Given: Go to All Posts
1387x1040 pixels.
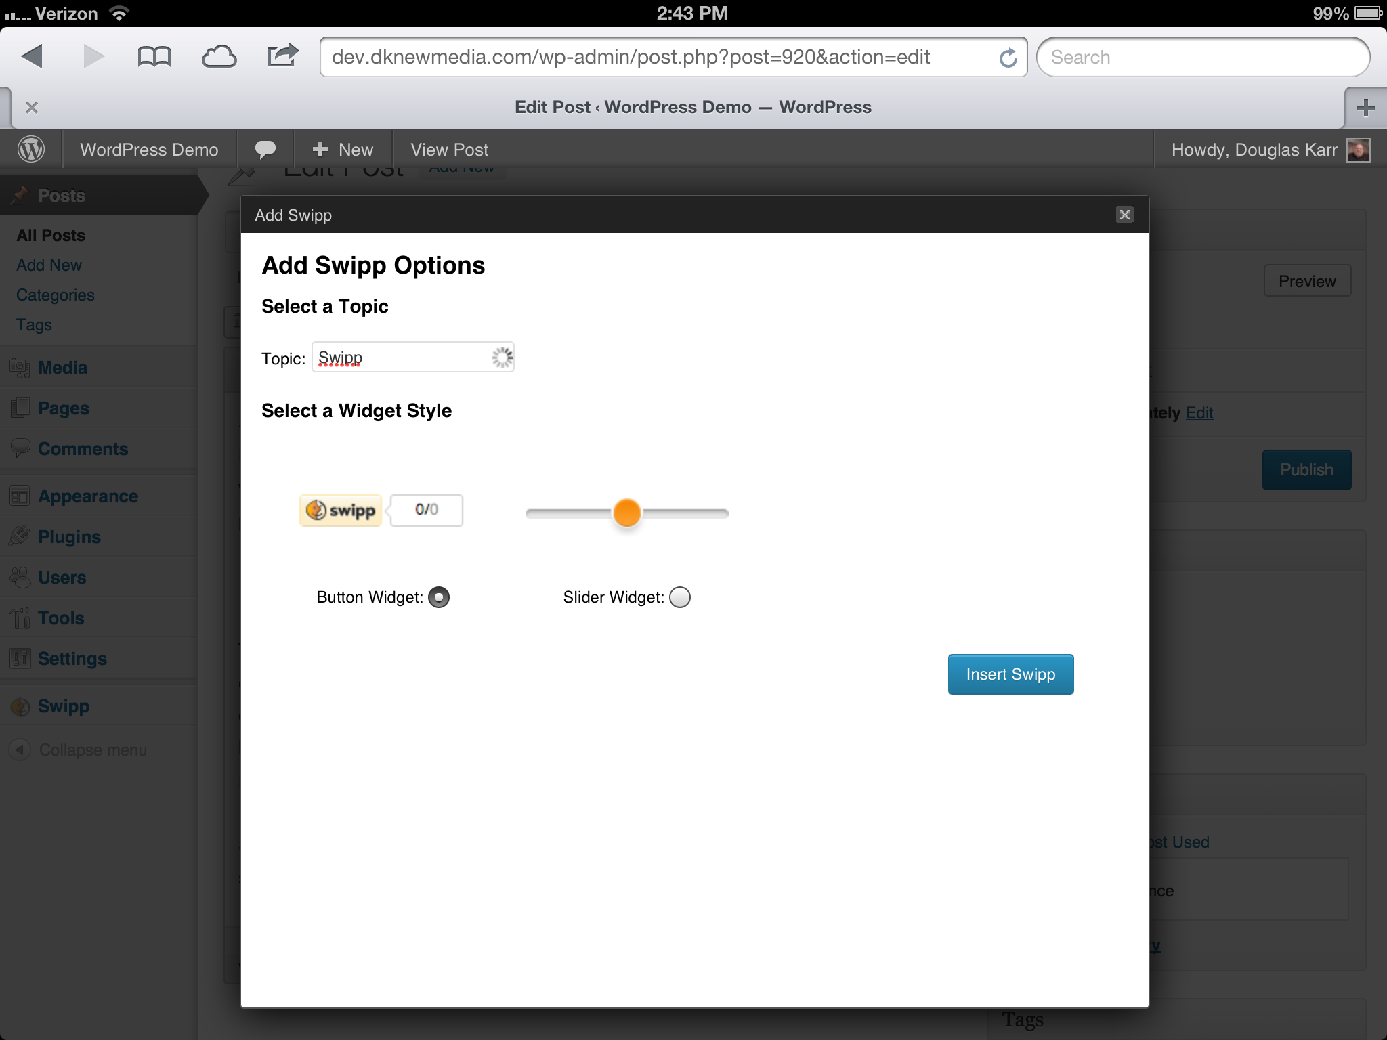Looking at the screenshot, I should tap(51, 235).
